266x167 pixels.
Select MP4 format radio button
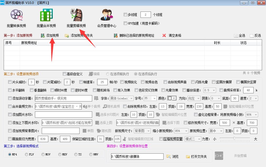[10, 154]
